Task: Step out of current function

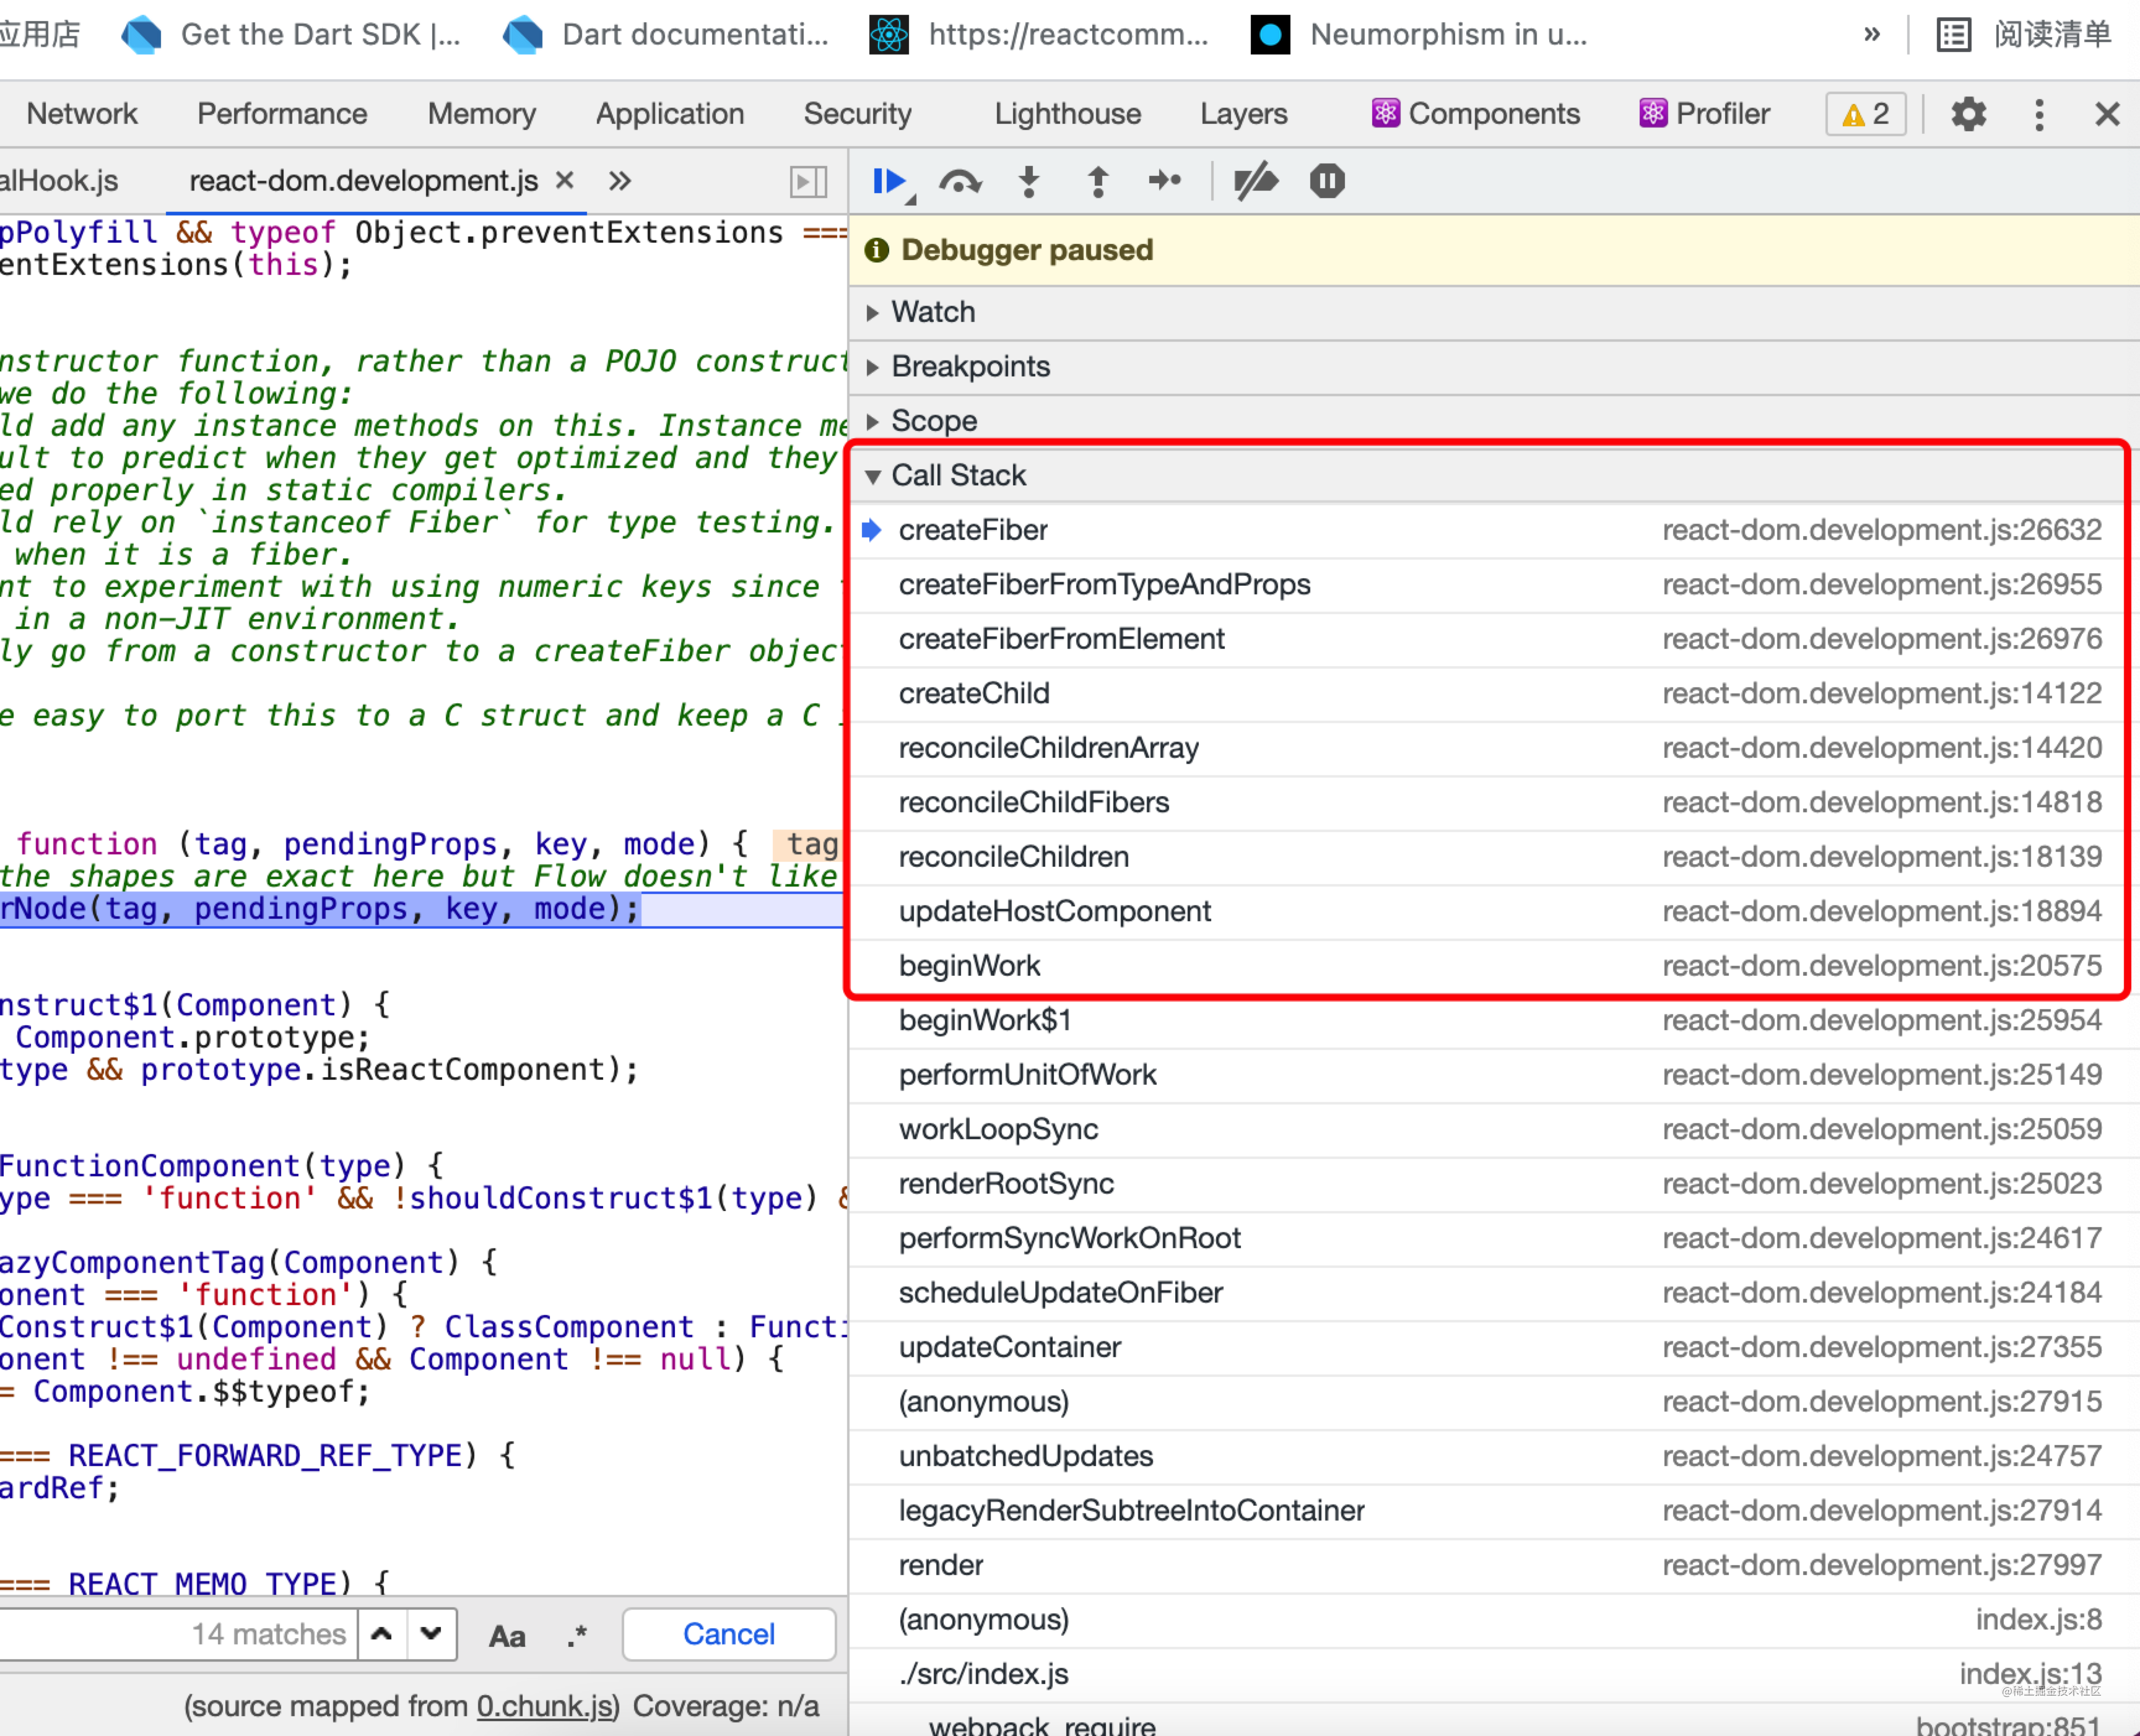Action: coord(1097,182)
